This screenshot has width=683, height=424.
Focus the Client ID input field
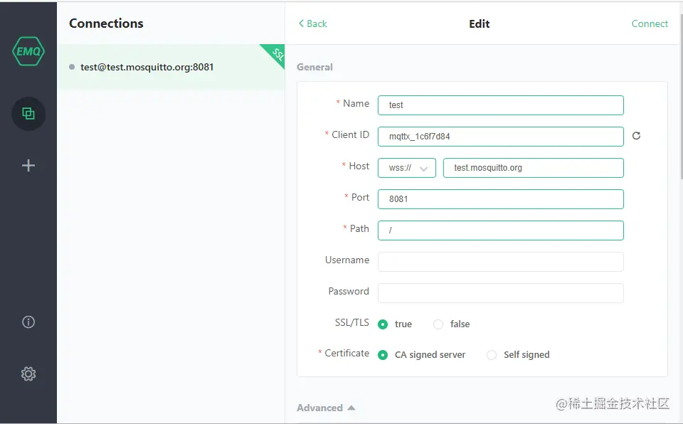point(500,137)
